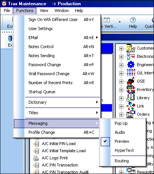The width and height of the screenshot is (154, 174).
Task: Click the Engineering gear icon
Action: (x=131, y=65)
